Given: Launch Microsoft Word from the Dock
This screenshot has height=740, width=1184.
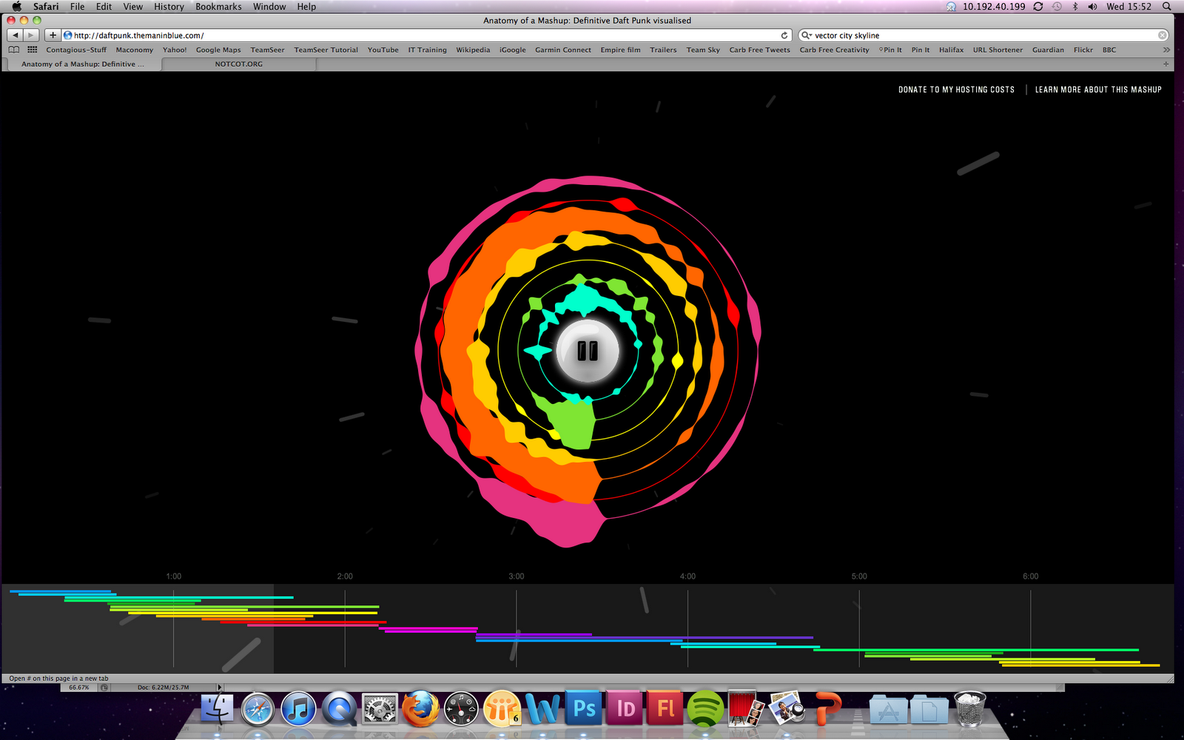Looking at the screenshot, I should pos(543,709).
